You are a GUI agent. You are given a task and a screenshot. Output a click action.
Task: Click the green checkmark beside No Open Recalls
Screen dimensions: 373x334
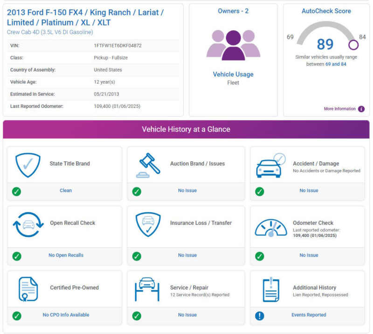click(x=17, y=256)
